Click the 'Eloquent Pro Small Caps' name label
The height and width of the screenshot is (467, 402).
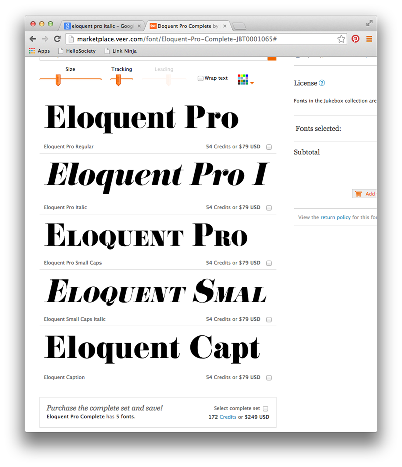point(73,263)
